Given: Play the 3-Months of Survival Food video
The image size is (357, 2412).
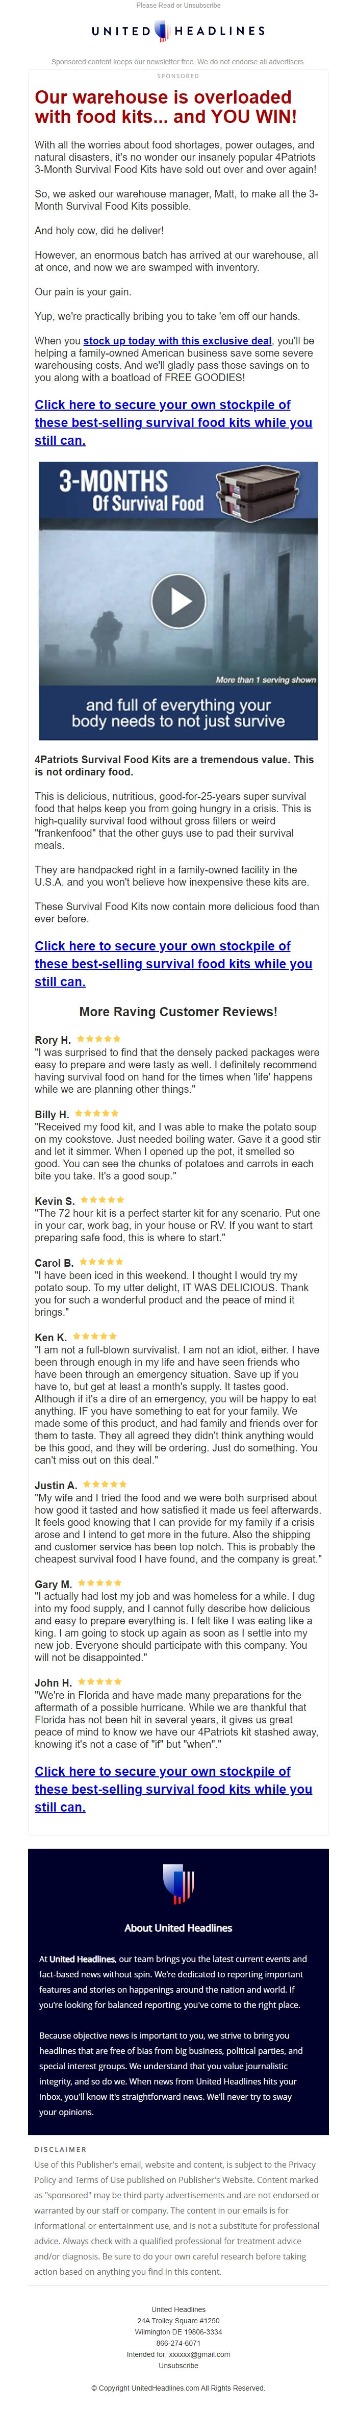Looking at the screenshot, I should tap(178, 600).
